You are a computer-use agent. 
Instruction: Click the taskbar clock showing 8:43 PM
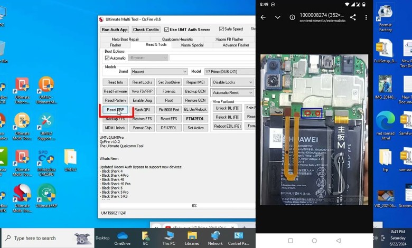pyautogui.click(x=398, y=238)
